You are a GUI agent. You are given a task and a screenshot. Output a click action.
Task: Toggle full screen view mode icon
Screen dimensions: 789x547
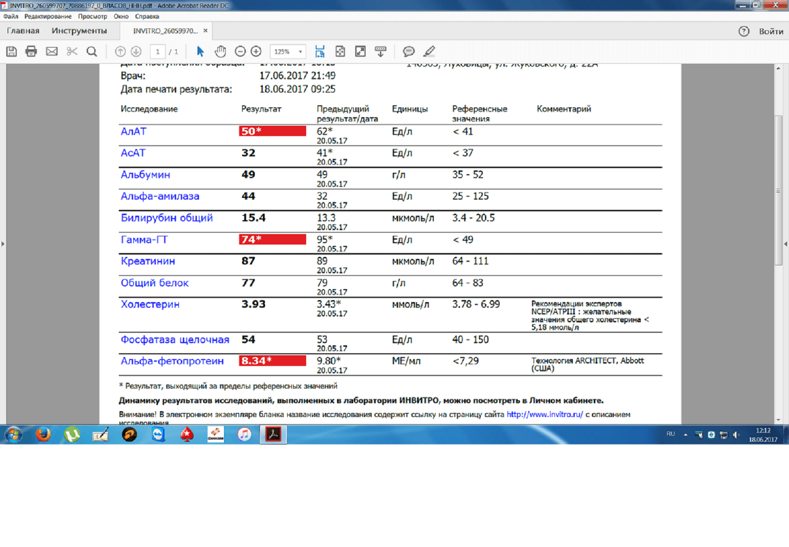coord(360,51)
